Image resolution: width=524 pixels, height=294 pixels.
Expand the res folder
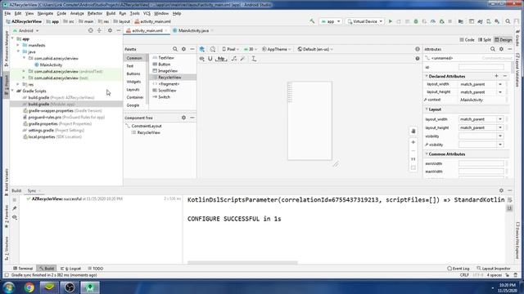point(18,84)
